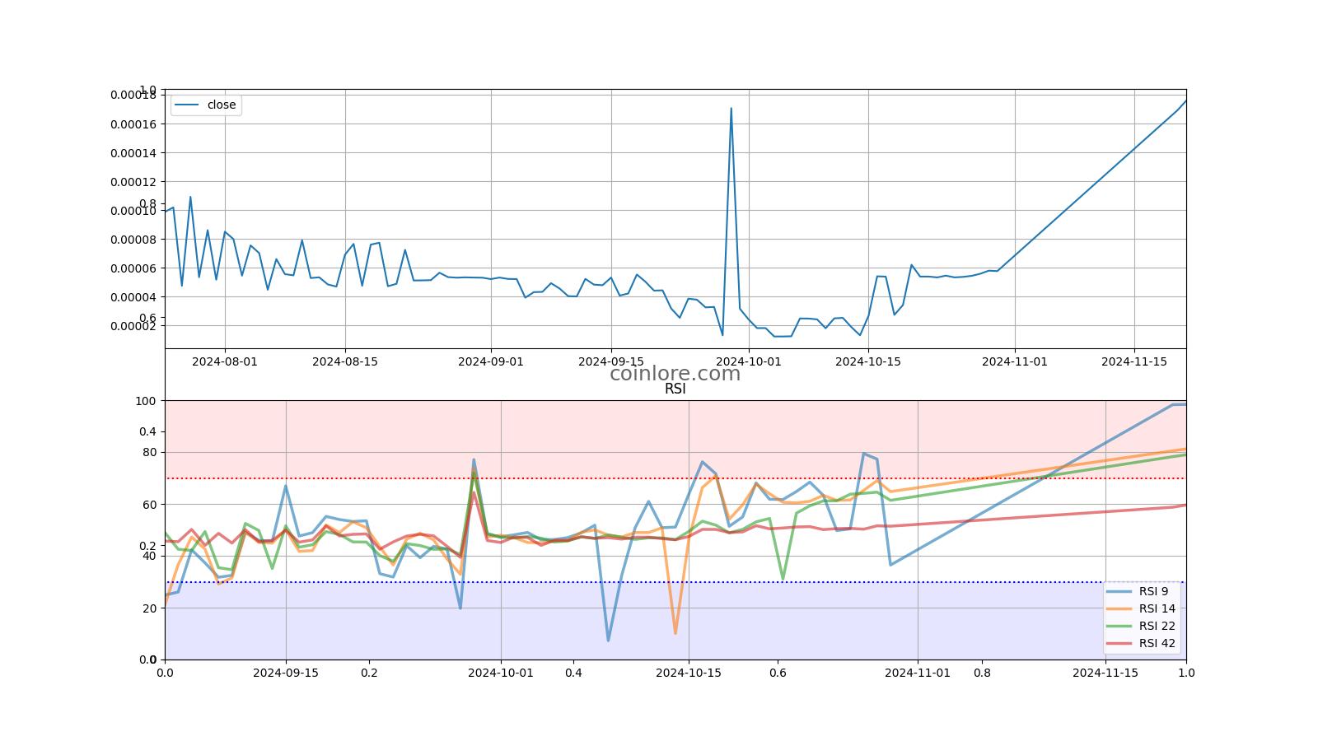This screenshot has height=741, width=1318.
Task: Click the 60 label on RSI axis
Action: 149,504
